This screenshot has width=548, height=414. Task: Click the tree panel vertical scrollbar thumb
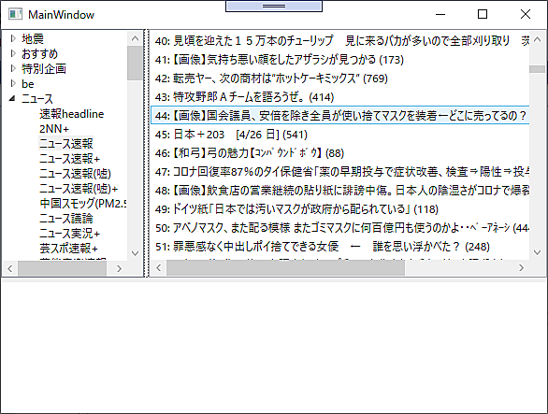click(135, 64)
